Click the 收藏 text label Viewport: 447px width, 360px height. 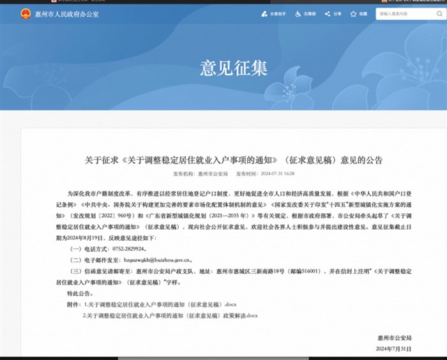363,13
